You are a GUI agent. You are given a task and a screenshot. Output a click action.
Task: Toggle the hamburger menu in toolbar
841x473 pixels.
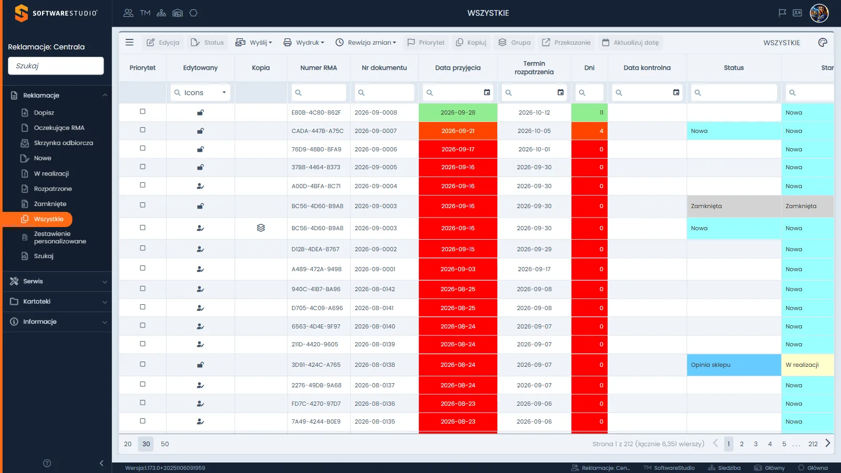click(129, 43)
